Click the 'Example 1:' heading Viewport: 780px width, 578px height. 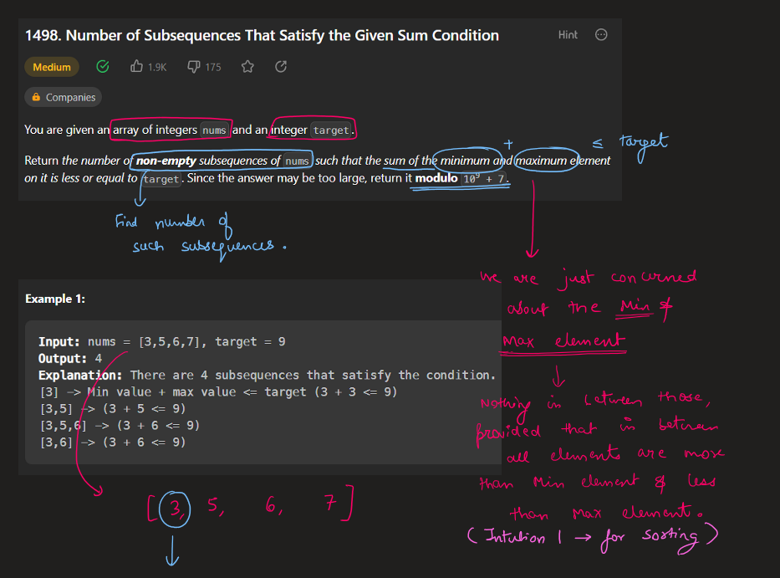(55, 299)
